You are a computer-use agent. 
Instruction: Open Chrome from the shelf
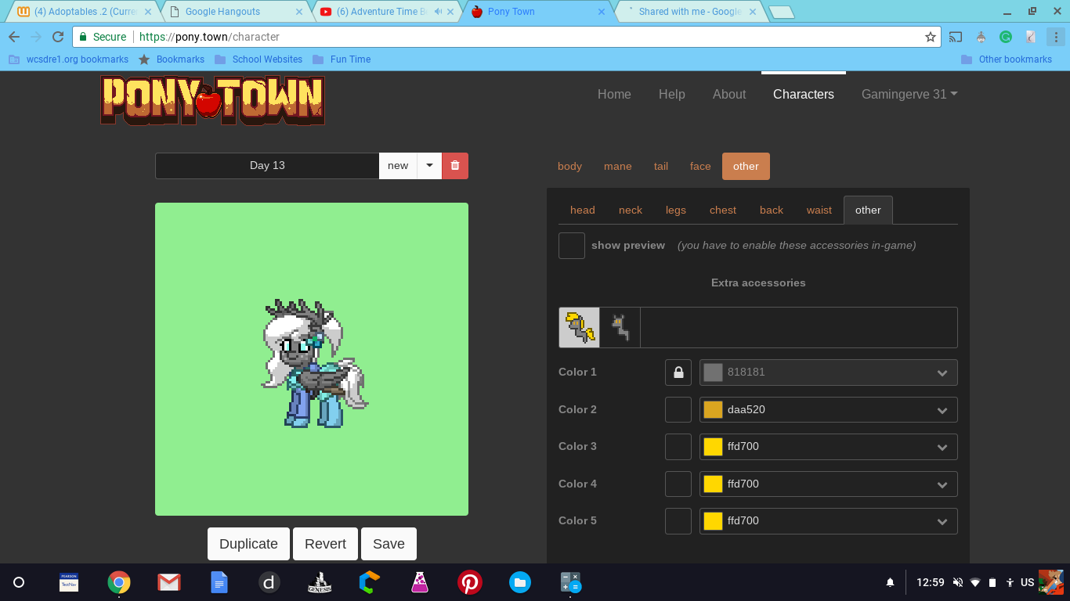(x=119, y=582)
